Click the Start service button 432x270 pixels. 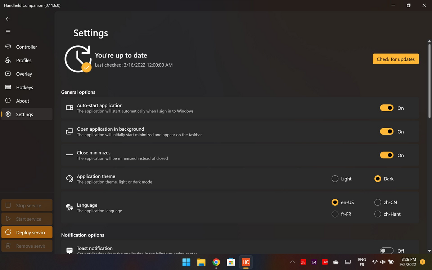(27, 219)
